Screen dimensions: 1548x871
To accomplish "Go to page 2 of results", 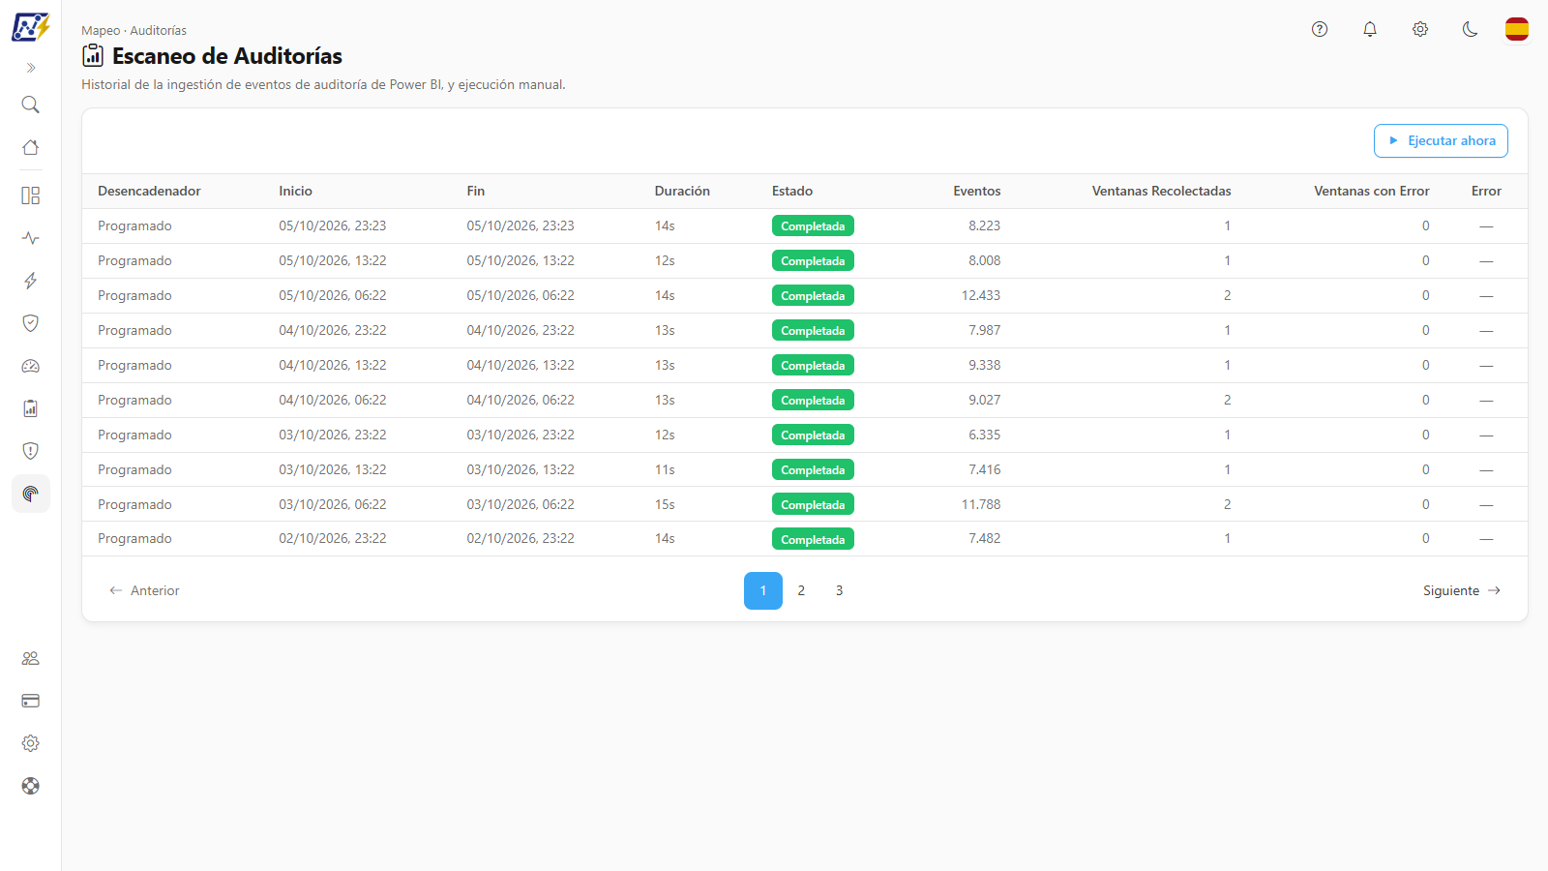I will [801, 590].
